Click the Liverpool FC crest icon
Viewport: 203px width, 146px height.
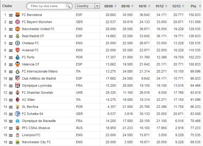coord(18,135)
